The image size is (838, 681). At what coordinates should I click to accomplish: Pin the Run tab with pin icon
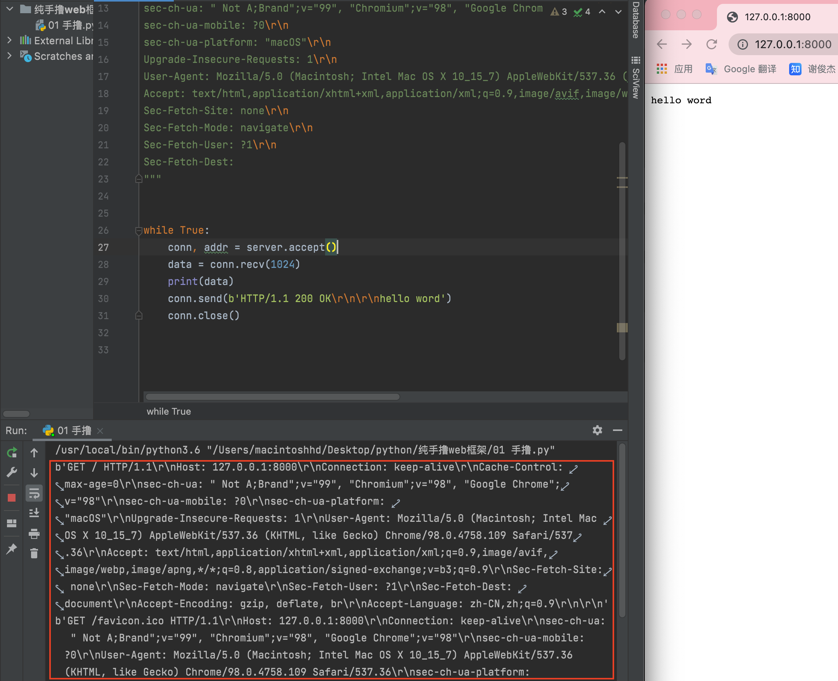pyautogui.click(x=12, y=548)
